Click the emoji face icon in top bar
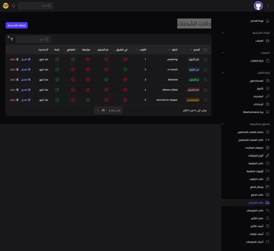The width and height of the screenshot is (274, 251). (6, 6)
